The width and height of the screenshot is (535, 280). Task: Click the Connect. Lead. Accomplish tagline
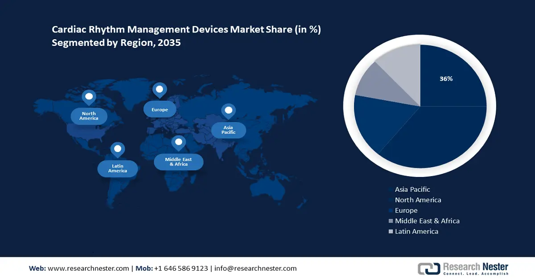[475, 273]
